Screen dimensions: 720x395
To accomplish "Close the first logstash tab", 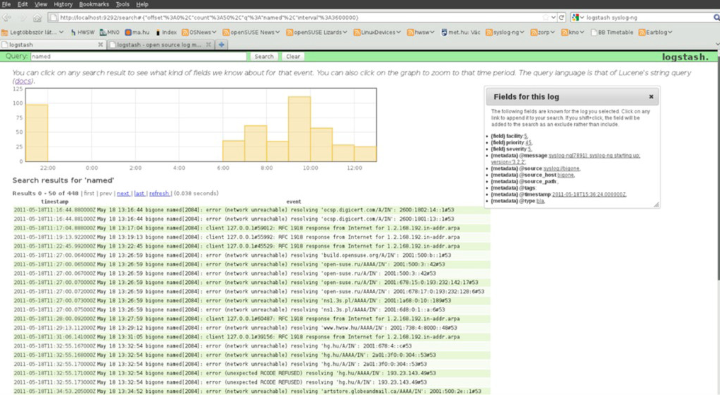I will pyautogui.click(x=101, y=45).
